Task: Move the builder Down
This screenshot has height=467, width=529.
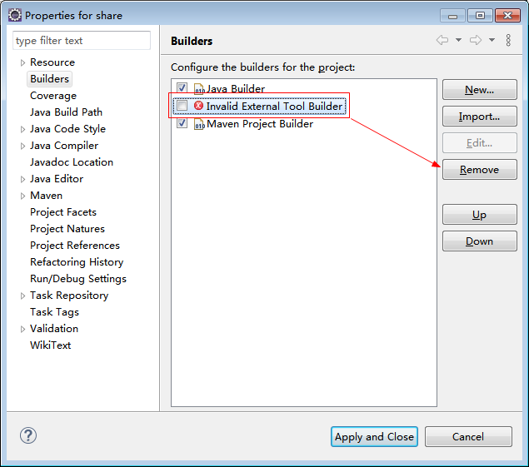Action: click(x=479, y=241)
